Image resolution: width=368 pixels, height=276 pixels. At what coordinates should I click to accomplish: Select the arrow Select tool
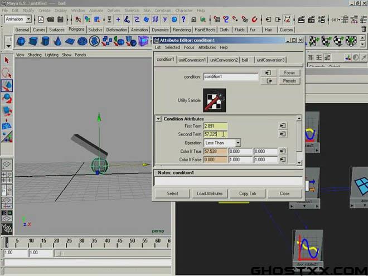[x=7, y=60]
